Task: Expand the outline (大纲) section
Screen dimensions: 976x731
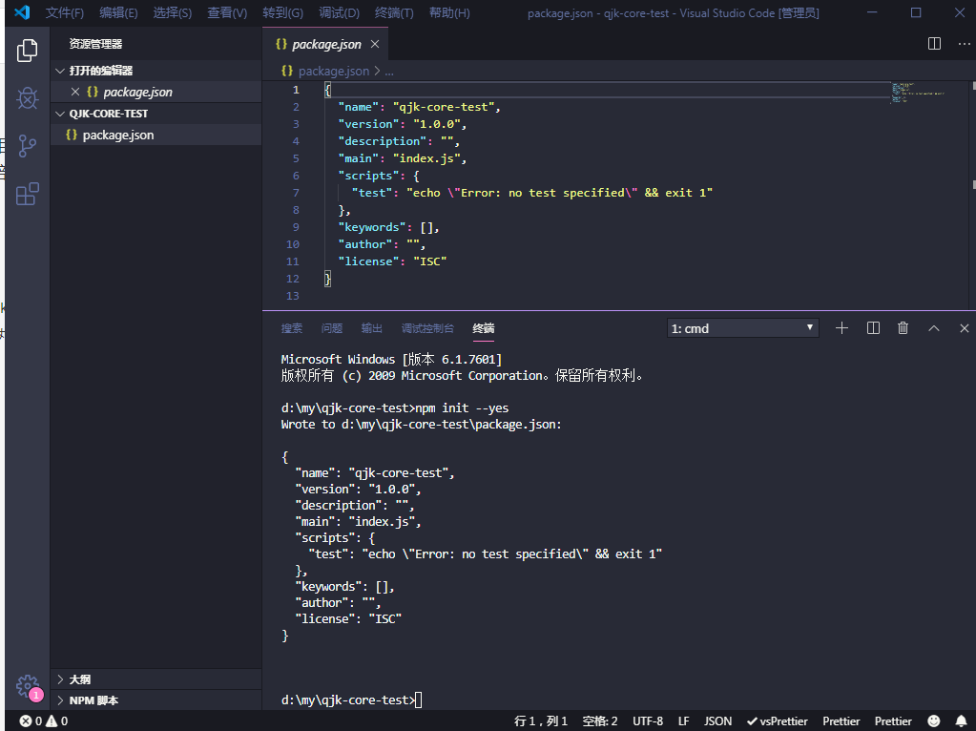Action: click(x=156, y=679)
